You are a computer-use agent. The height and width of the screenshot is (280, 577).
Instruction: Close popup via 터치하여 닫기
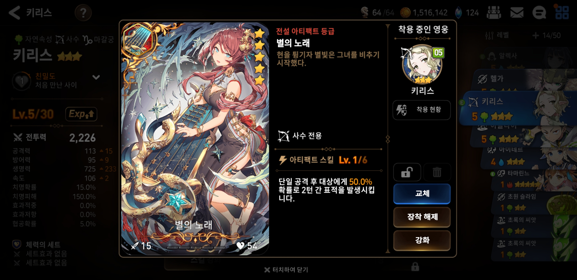(x=286, y=270)
